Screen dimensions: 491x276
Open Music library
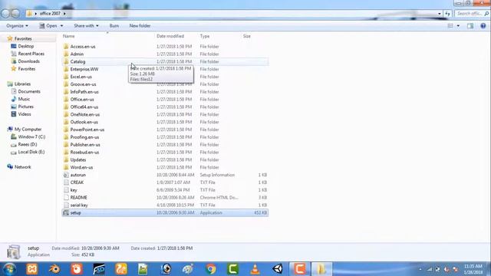pyautogui.click(x=24, y=99)
